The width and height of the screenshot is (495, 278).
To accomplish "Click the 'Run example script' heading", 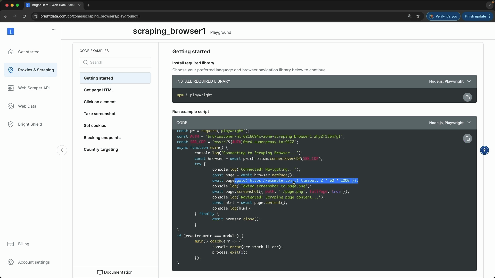I will tap(191, 112).
